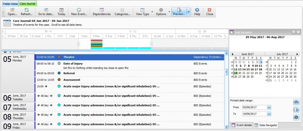Switch to the Folder Home tab
This screenshot has width=303, height=131.
point(11,4)
